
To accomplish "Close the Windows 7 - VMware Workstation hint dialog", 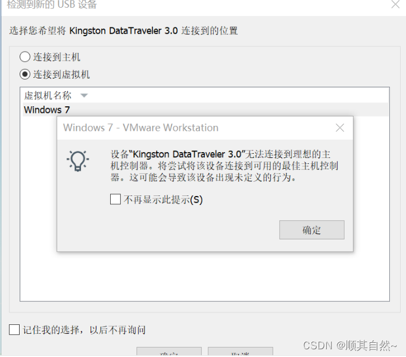I will (340, 128).
